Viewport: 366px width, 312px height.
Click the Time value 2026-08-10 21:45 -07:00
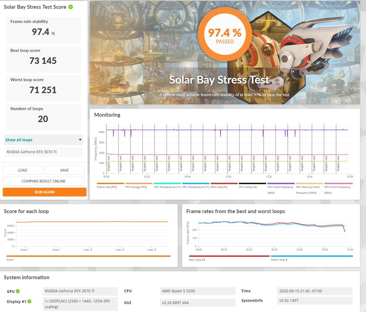coord(315,291)
